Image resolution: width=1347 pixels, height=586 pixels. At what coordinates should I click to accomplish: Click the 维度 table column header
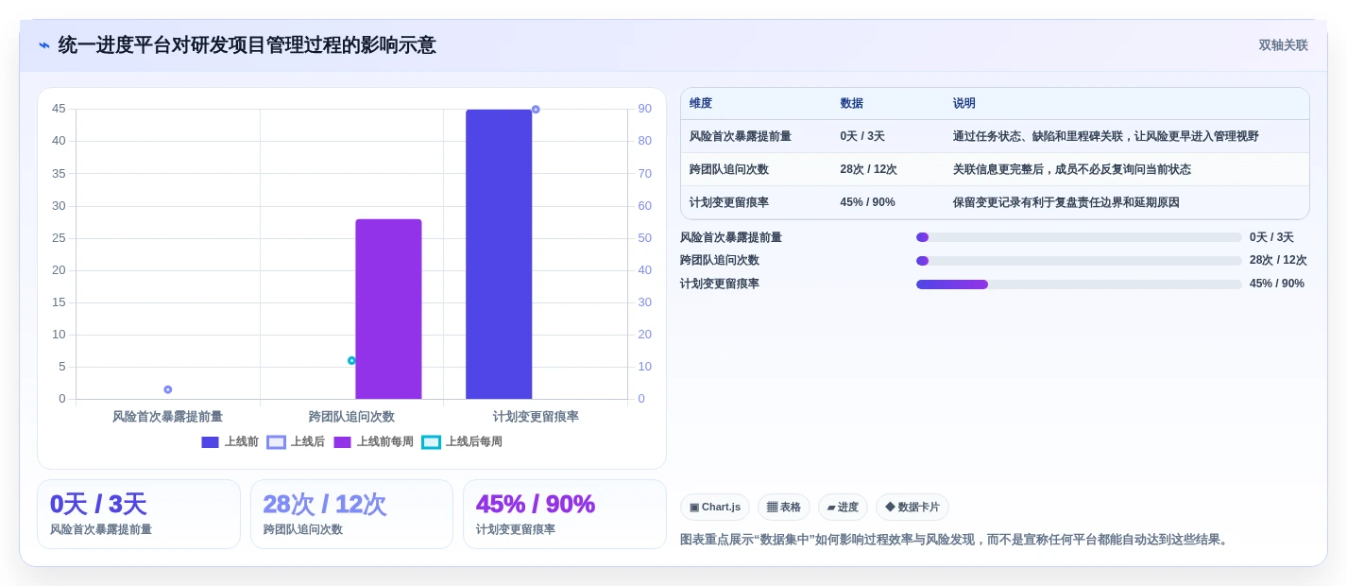[x=701, y=104]
